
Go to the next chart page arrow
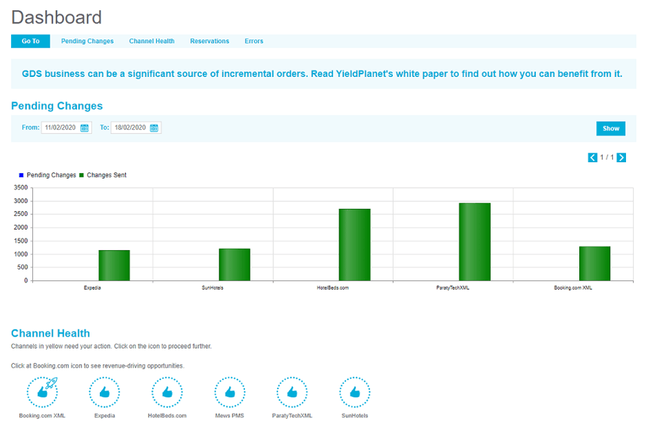621,157
